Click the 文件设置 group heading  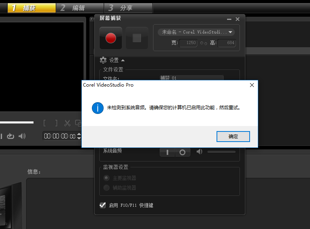[113, 69]
